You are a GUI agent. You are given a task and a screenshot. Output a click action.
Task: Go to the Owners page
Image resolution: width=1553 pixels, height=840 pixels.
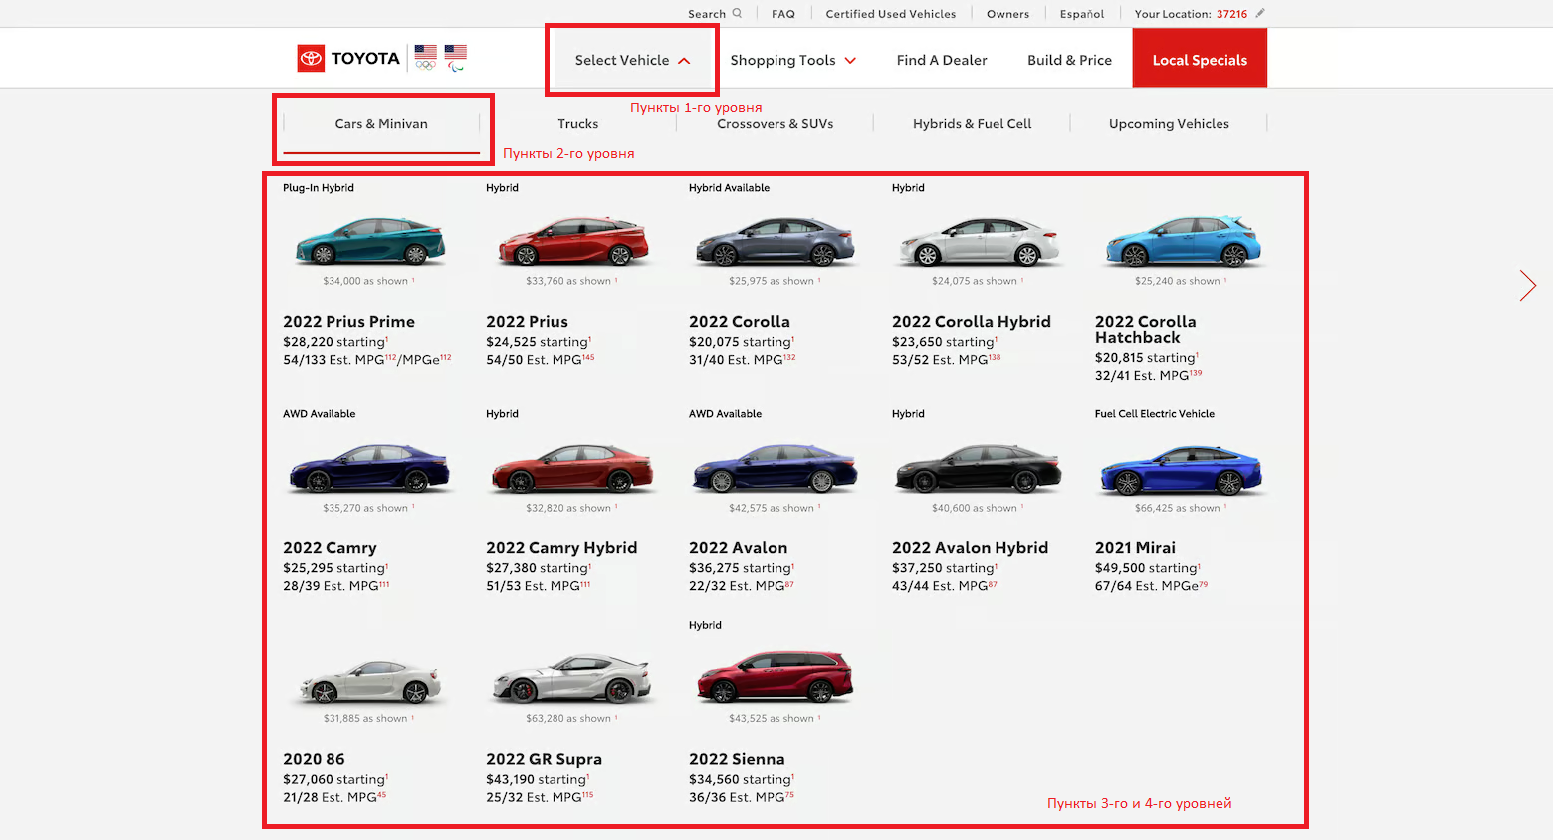(1007, 14)
